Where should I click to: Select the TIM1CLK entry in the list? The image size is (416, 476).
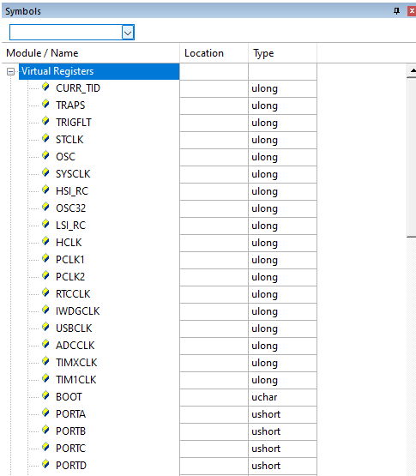(76, 380)
